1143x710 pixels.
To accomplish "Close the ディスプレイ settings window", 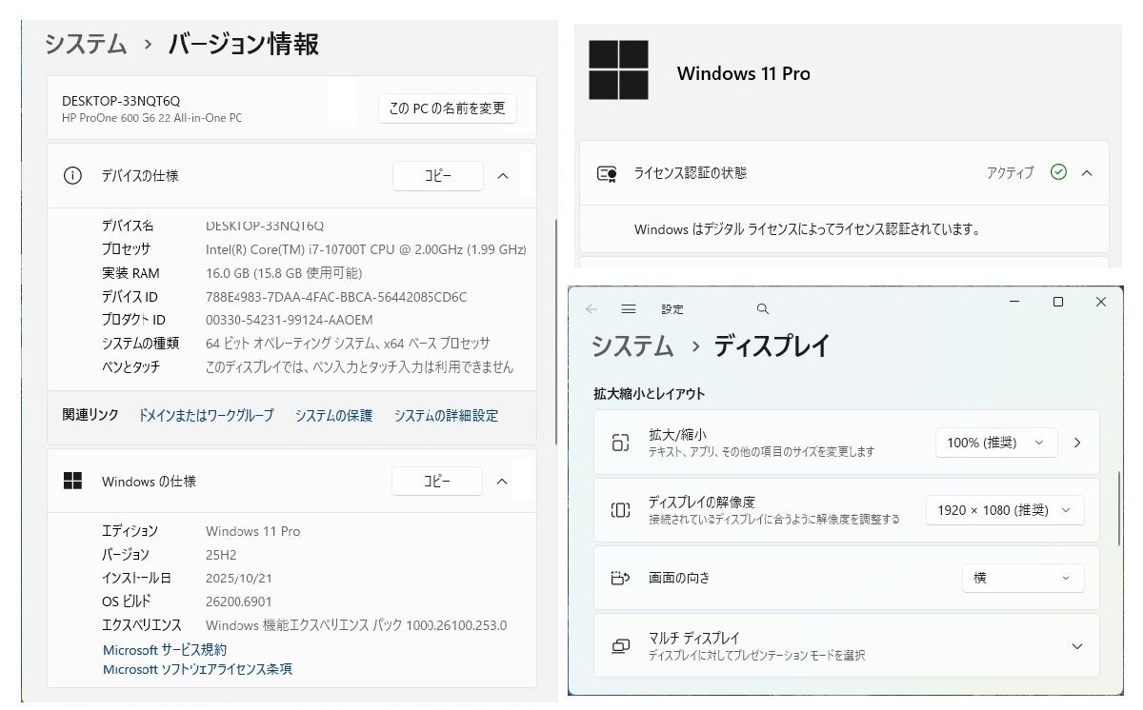I will coord(1101,302).
